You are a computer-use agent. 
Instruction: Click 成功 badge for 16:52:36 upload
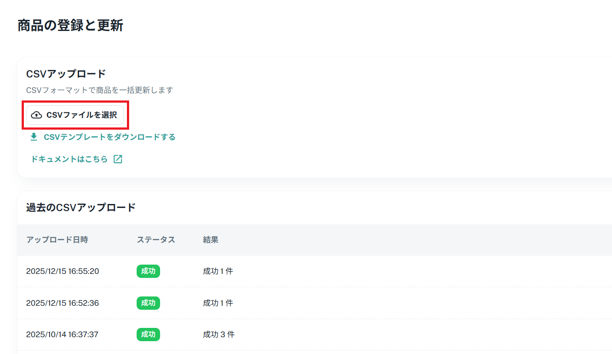148,303
